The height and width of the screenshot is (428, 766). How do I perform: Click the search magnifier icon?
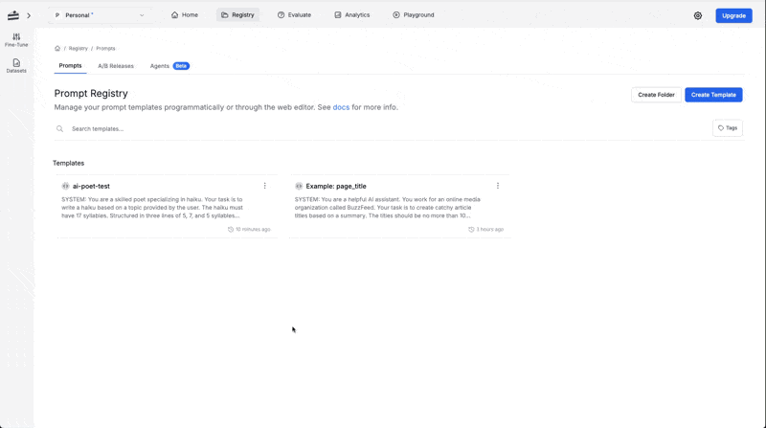click(59, 129)
